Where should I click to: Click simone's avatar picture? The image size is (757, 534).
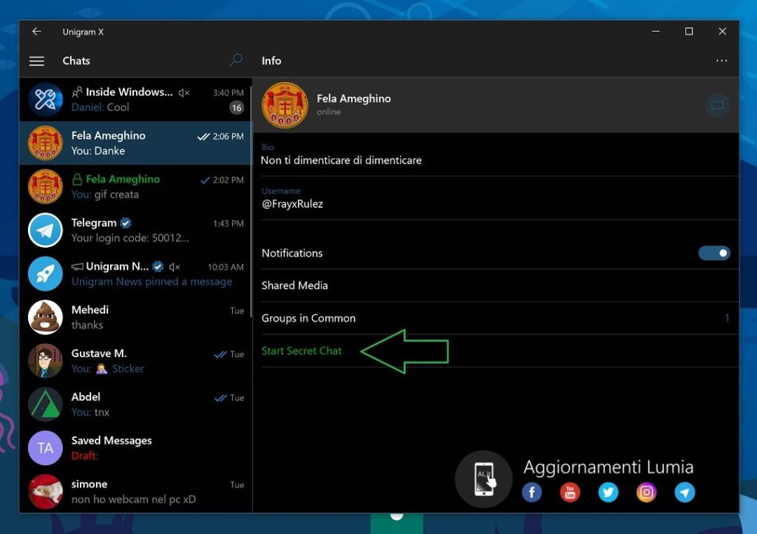(45, 492)
